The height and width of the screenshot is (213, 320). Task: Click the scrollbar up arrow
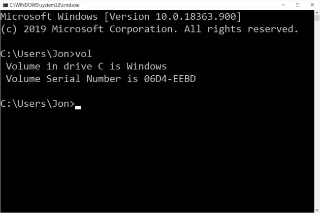316,12
